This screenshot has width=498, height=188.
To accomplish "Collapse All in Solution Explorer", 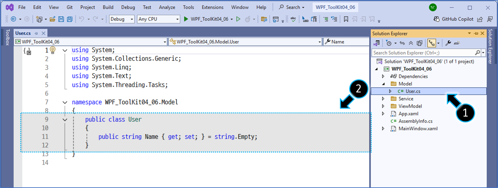I will click(411, 43).
